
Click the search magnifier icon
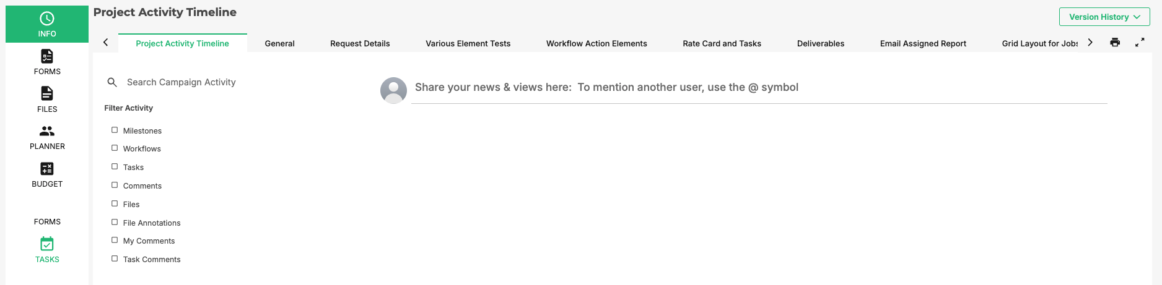112,82
